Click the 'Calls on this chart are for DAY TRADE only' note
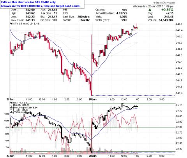 click(28, 2)
